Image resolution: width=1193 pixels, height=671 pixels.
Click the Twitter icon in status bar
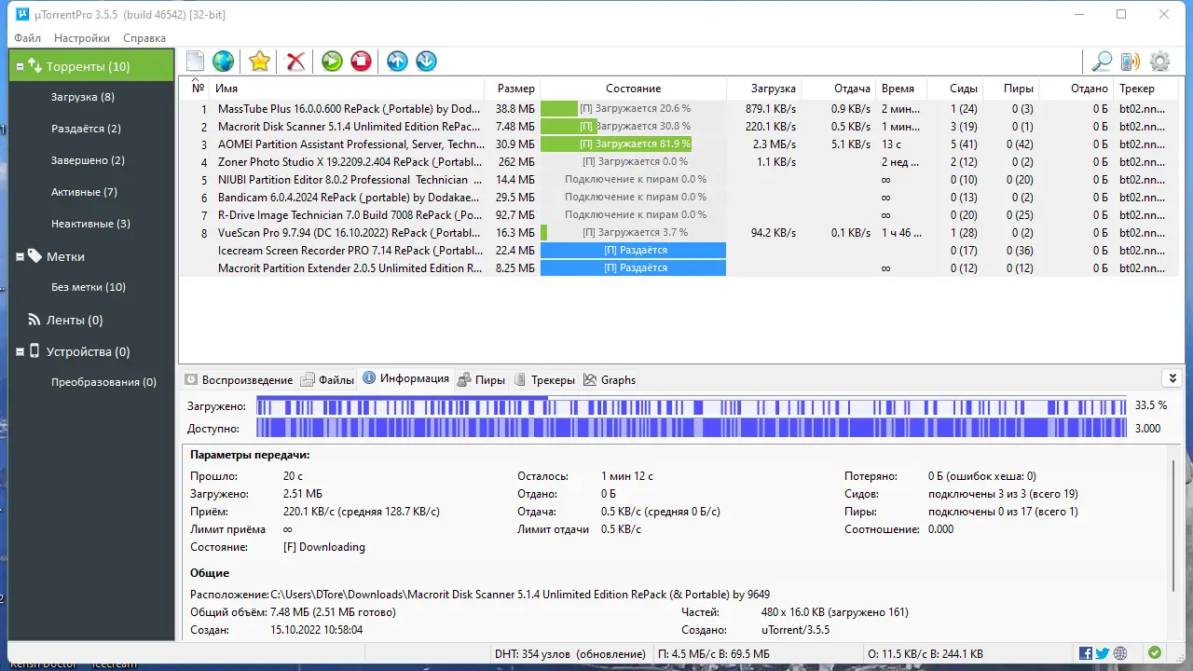click(1103, 653)
